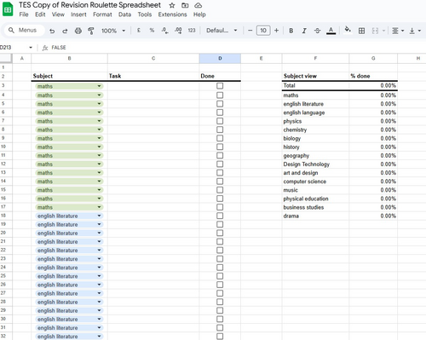
Task: Open the maths dropdown in row 7
Action: (x=99, y=121)
